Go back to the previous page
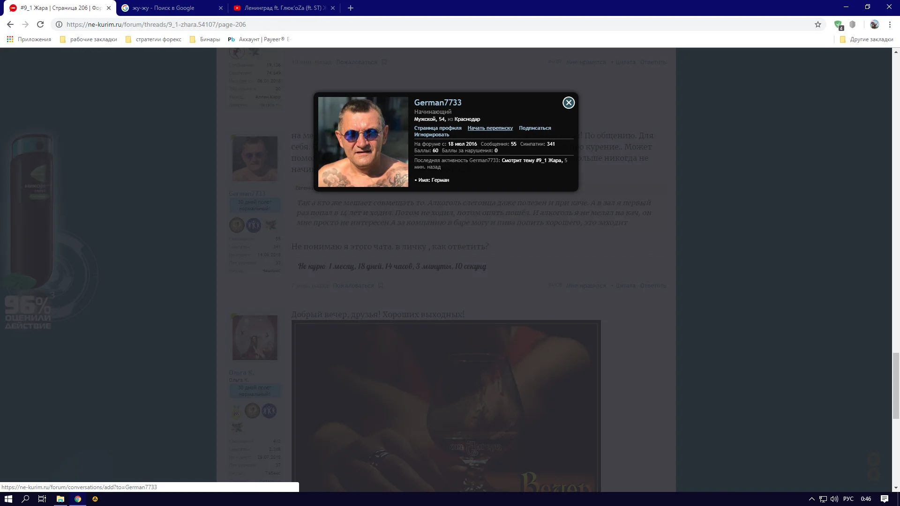 [x=10, y=24]
